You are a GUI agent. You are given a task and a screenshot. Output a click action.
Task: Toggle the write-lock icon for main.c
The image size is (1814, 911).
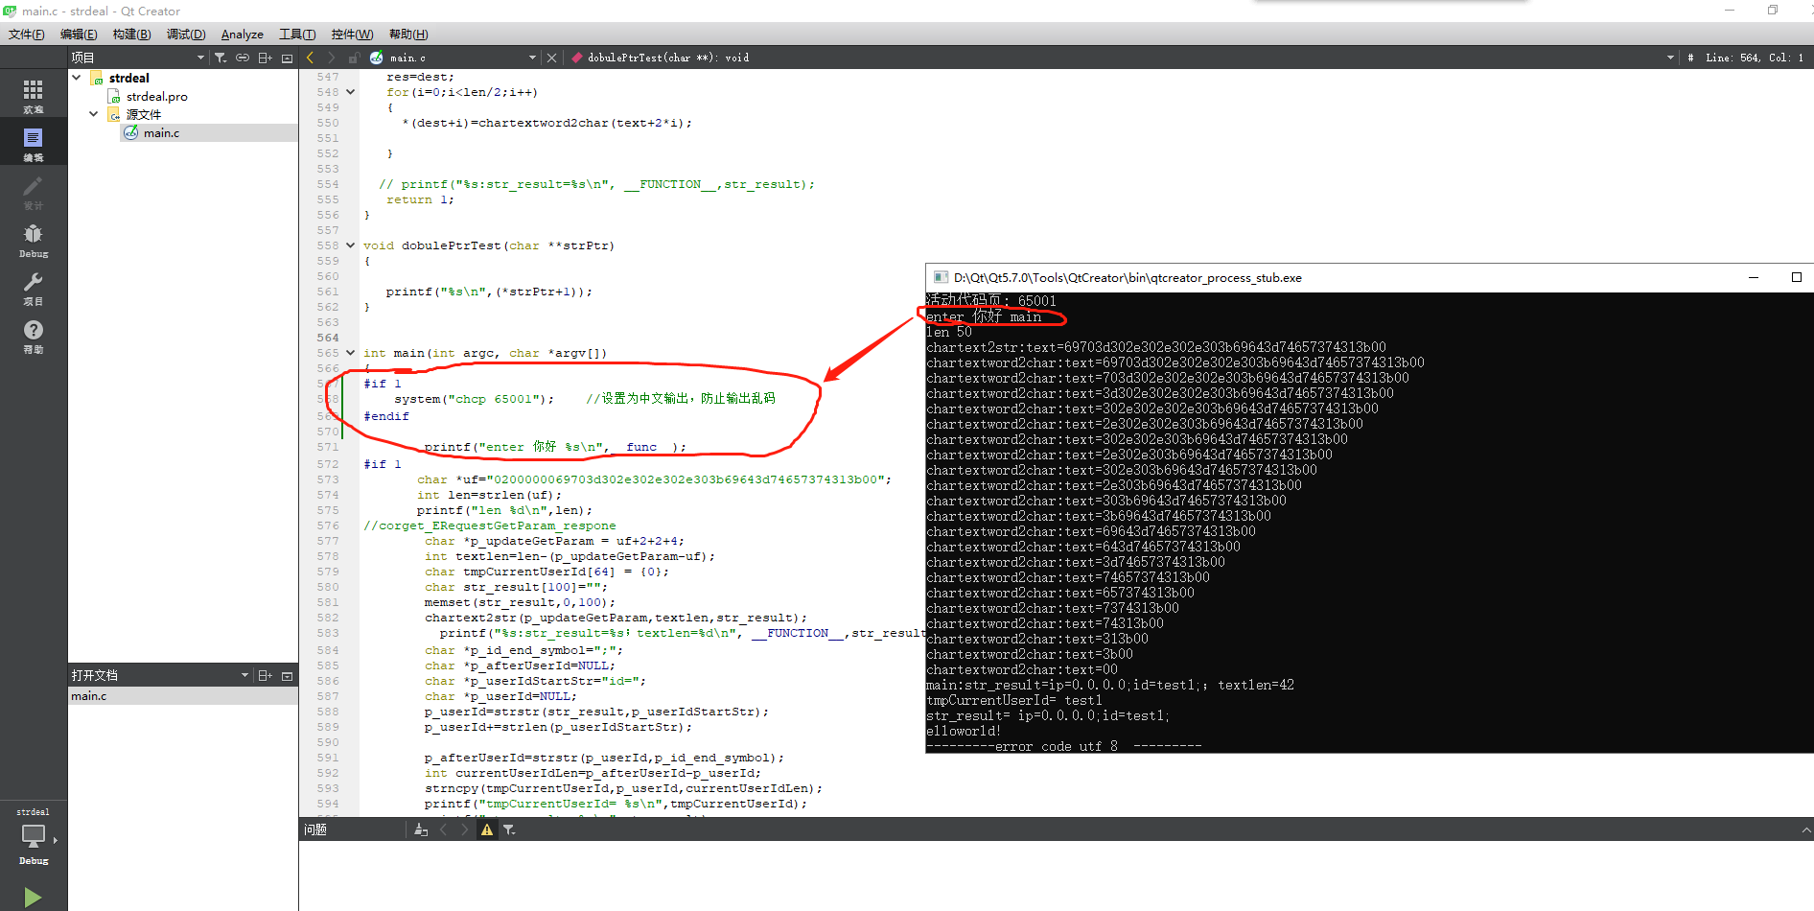point(353,57)
